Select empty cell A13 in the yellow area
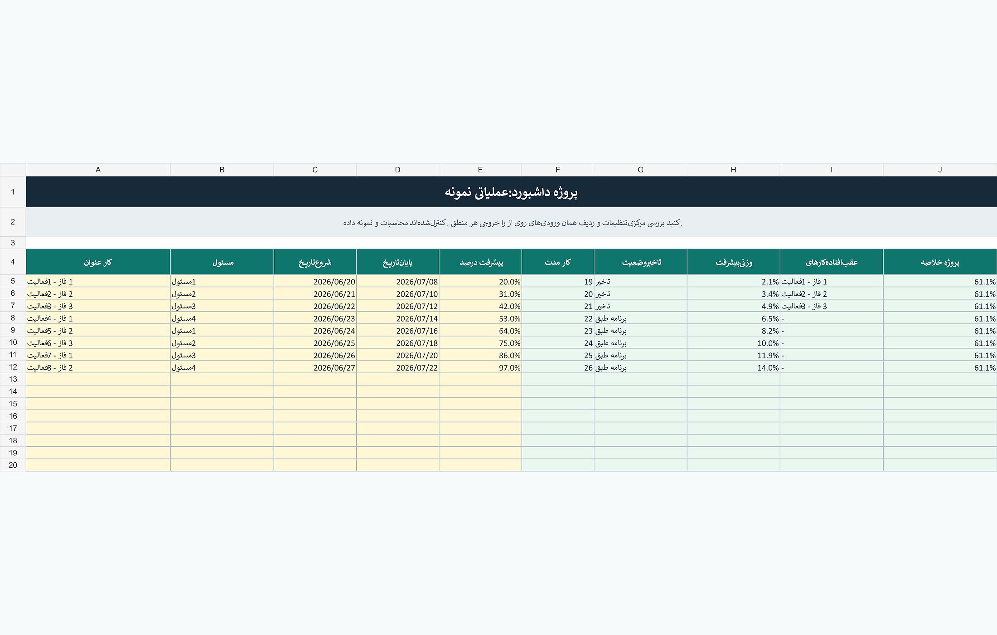Image resolution: width=997 pixels, height=635 pixels. [98, 379]
